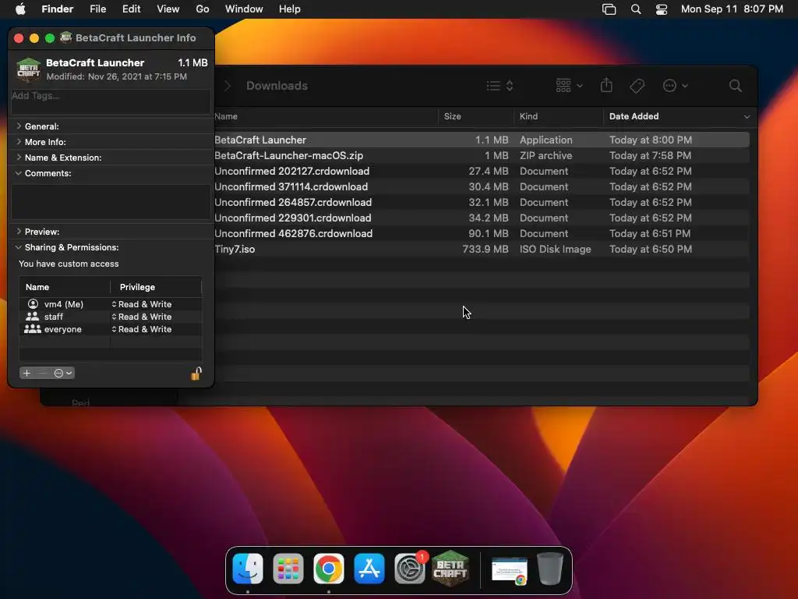Open minimized Chrome window thumbnail in Dock

point(510,569)
